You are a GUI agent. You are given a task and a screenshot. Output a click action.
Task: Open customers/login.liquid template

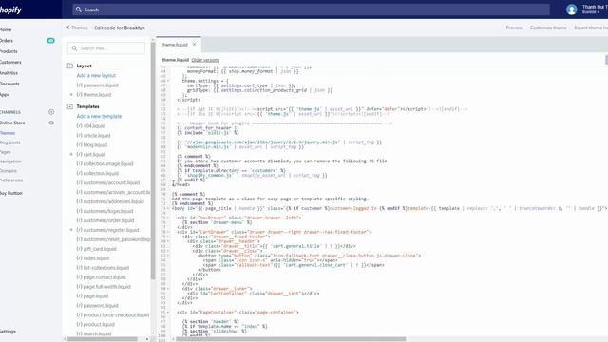pyautogui.click(x=104, y=211)
